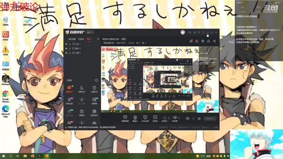Switch to the second scene tab
The height and width of the screenshot is (159, 283).
pos(81,39)
